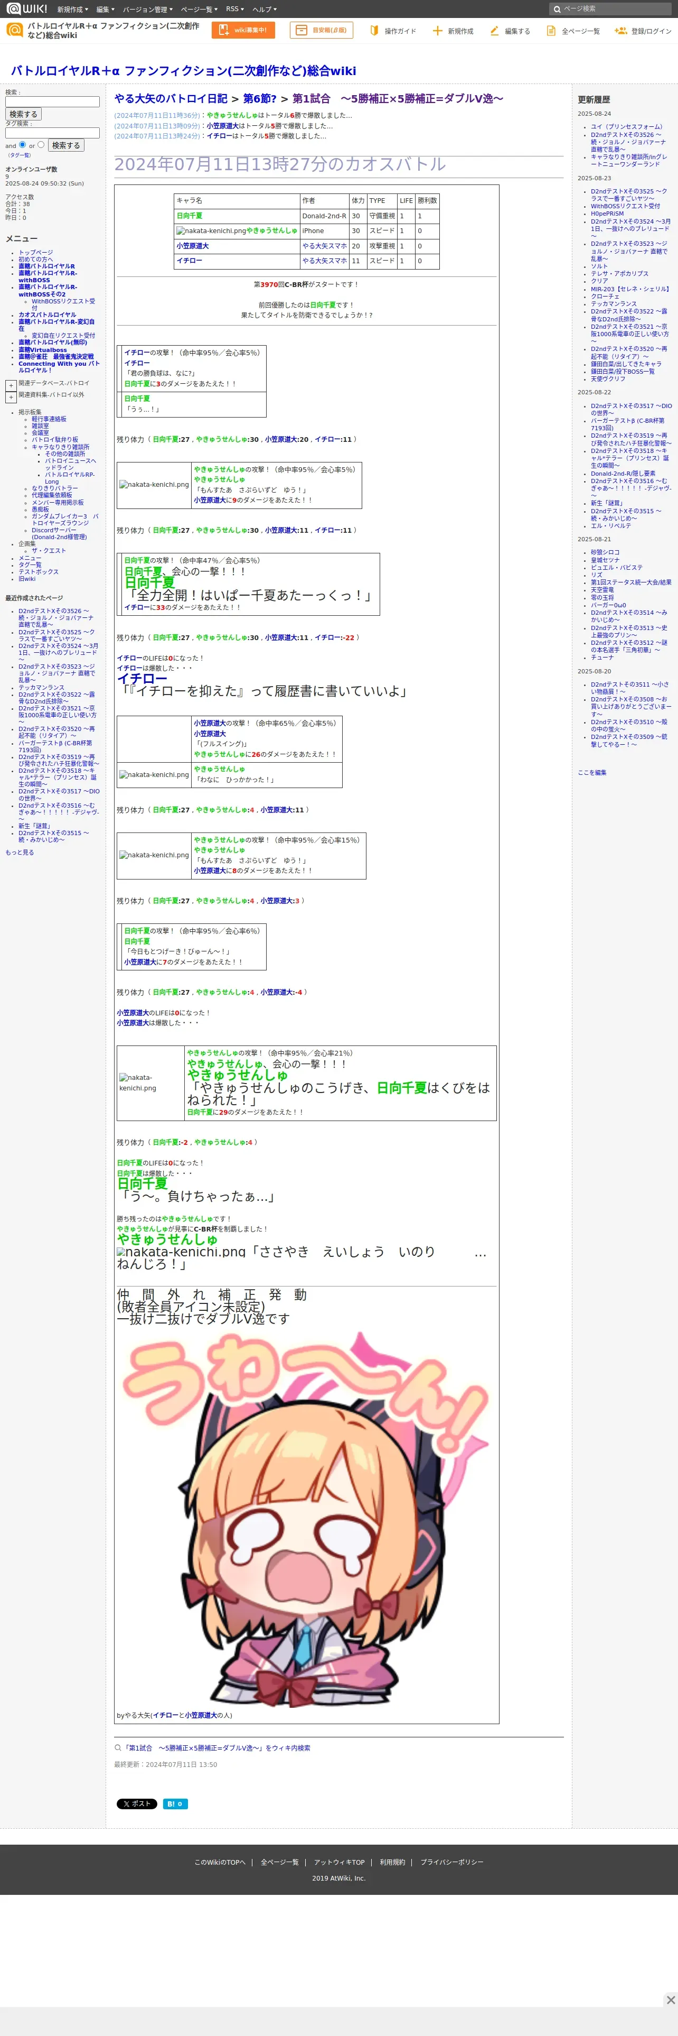Open 砂狼シロコ update entry
This screenshot has width=678, height=2036.
click(x=605, y=552)
